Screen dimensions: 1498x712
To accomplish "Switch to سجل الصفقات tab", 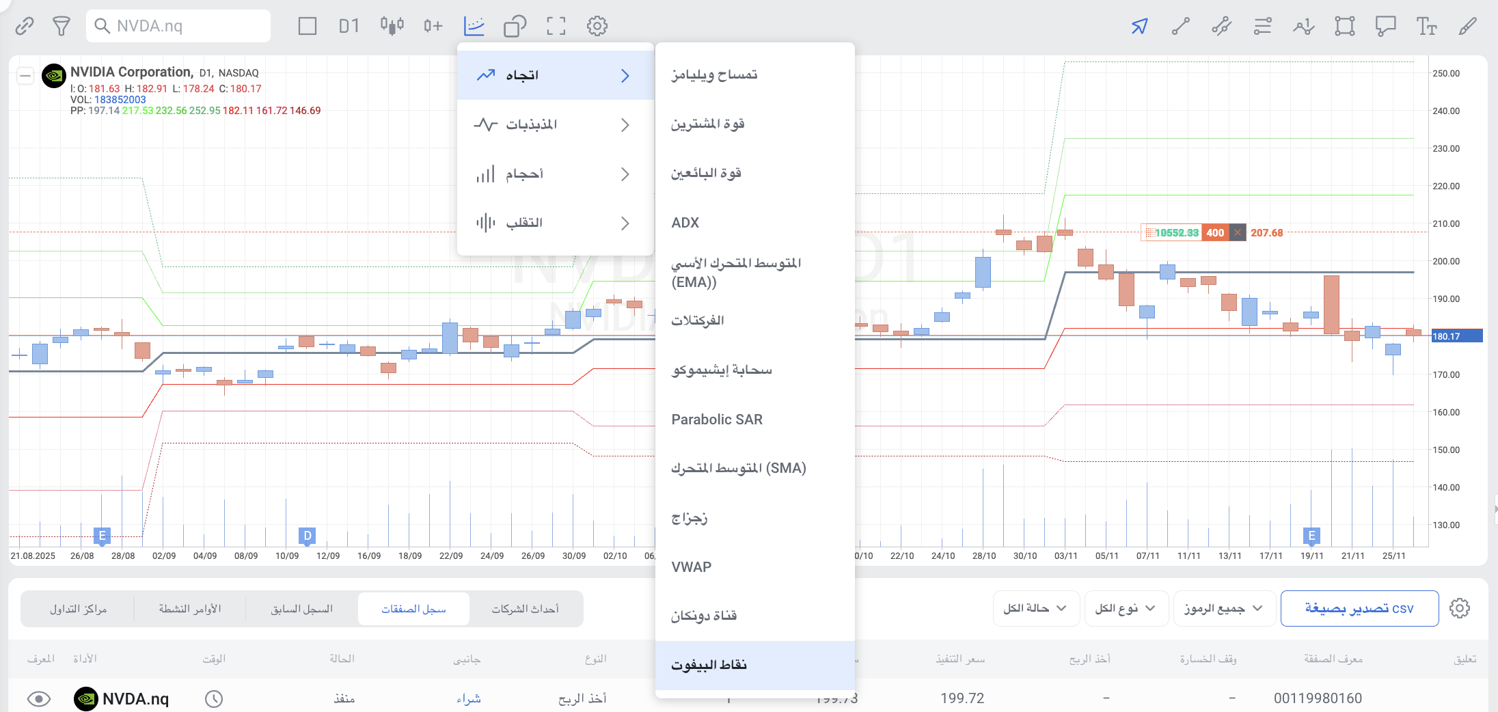I will [x=413, y=609].
